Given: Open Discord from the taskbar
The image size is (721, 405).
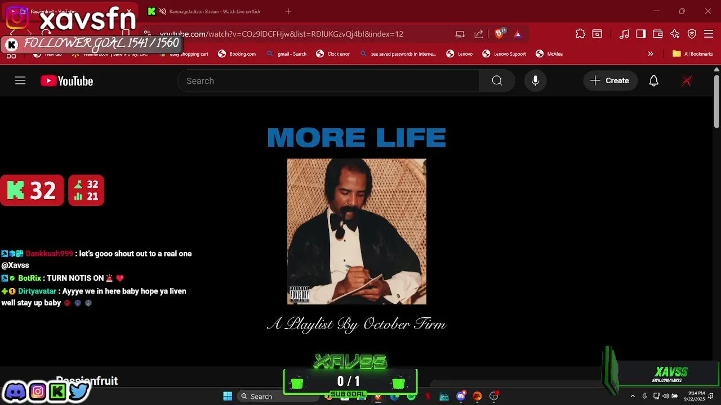Looking at the screenshot, I should coord(461,397).
